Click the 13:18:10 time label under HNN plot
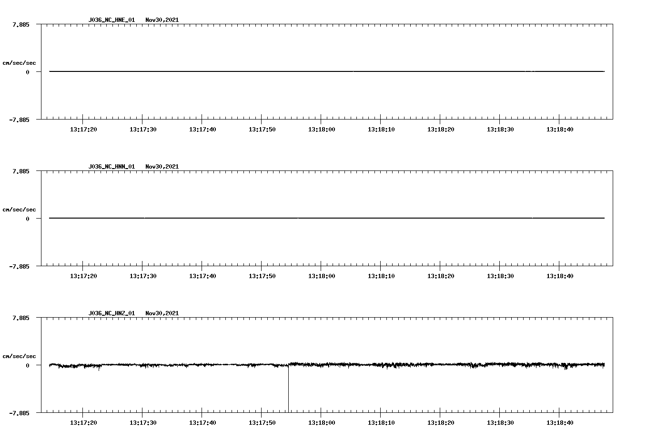The height and width of the screenshot is (440, 647). click(x=381, y=276)
